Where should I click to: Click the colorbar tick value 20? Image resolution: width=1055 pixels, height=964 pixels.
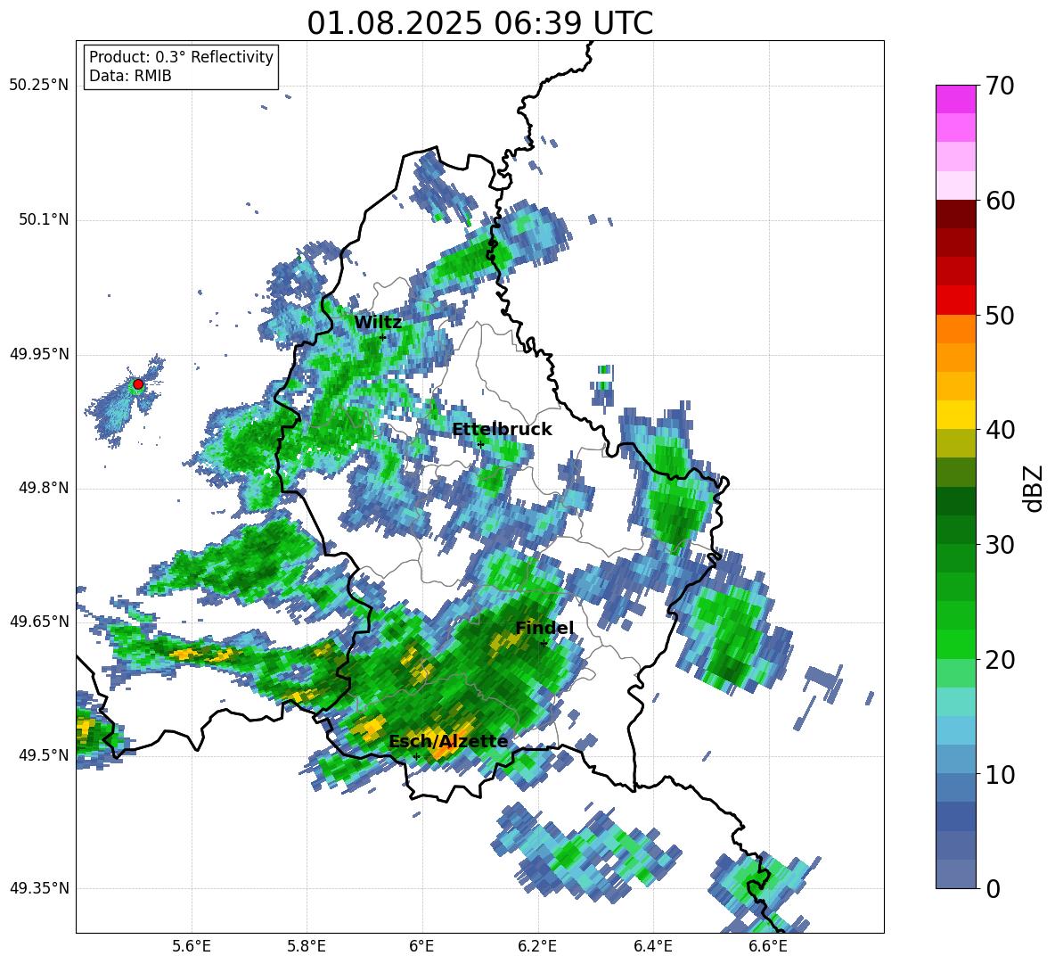pyautogui.click(x=1001, y=660)
